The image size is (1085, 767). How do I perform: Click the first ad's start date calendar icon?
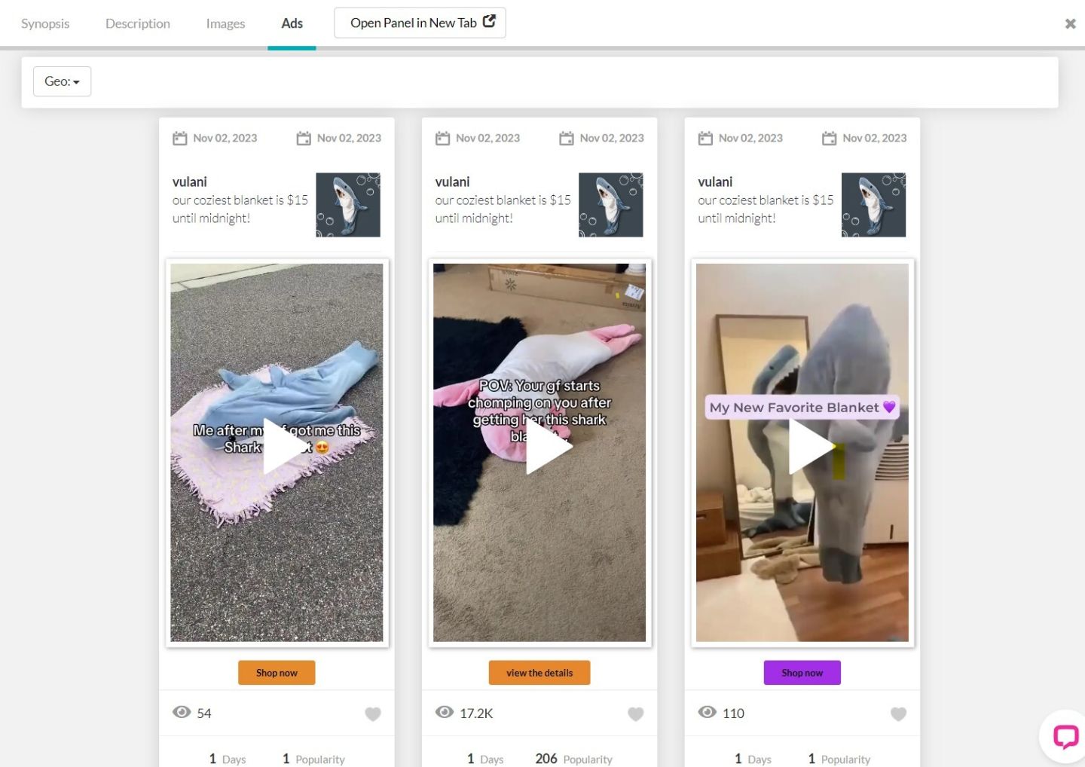click(x=179, y=139)
